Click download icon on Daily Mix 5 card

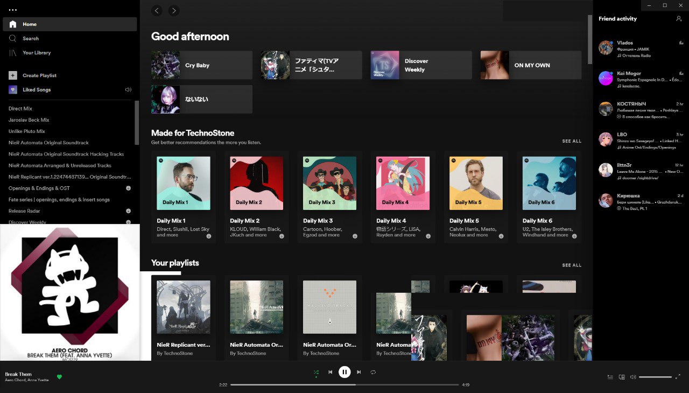(501, 236)
